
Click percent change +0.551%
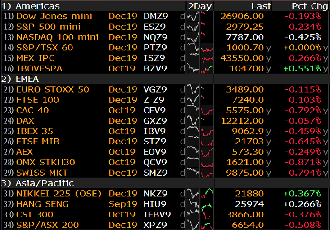(x=302, y=68)
